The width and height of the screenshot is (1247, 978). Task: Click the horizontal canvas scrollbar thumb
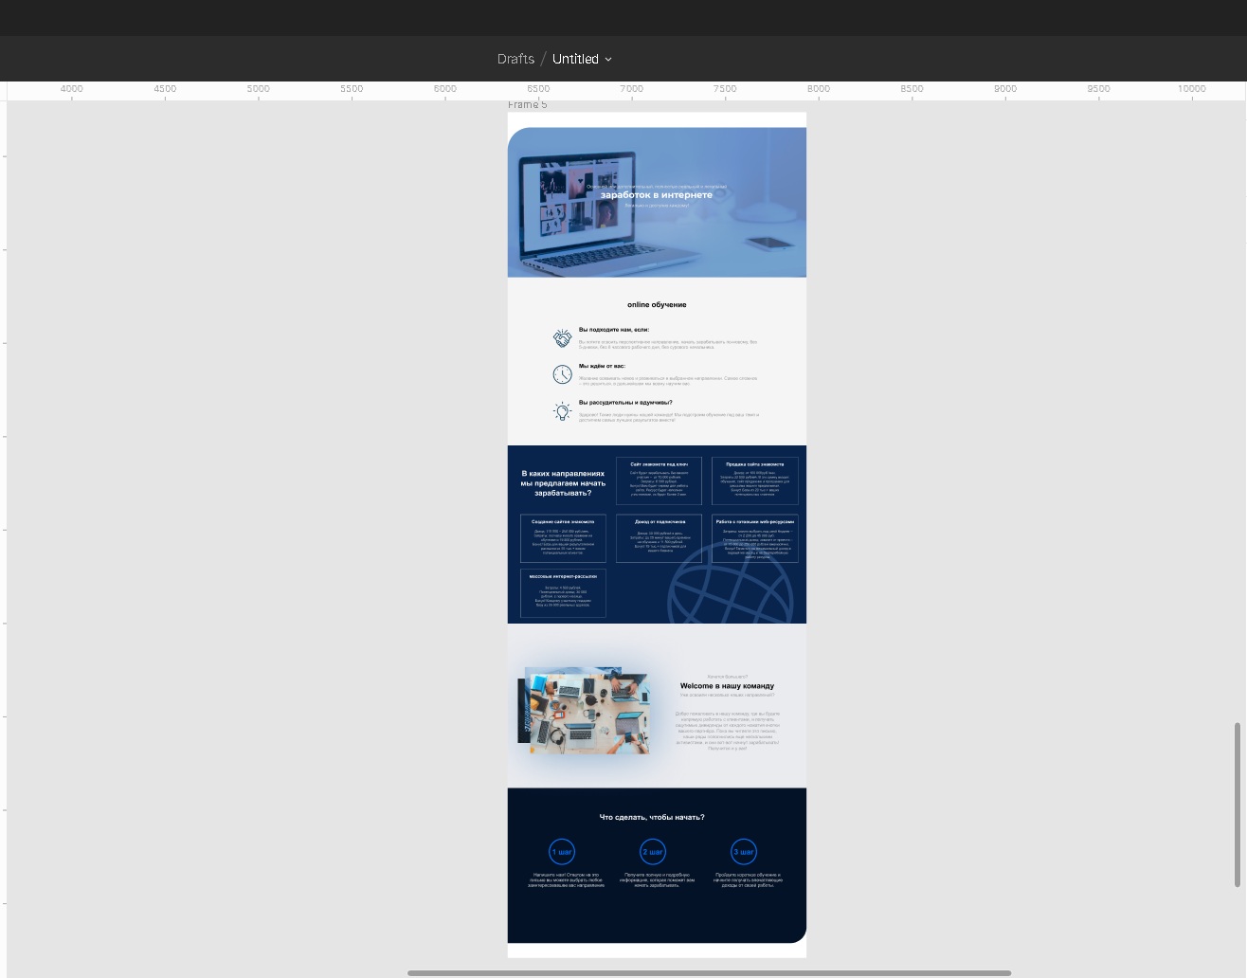tap(709, 972)
